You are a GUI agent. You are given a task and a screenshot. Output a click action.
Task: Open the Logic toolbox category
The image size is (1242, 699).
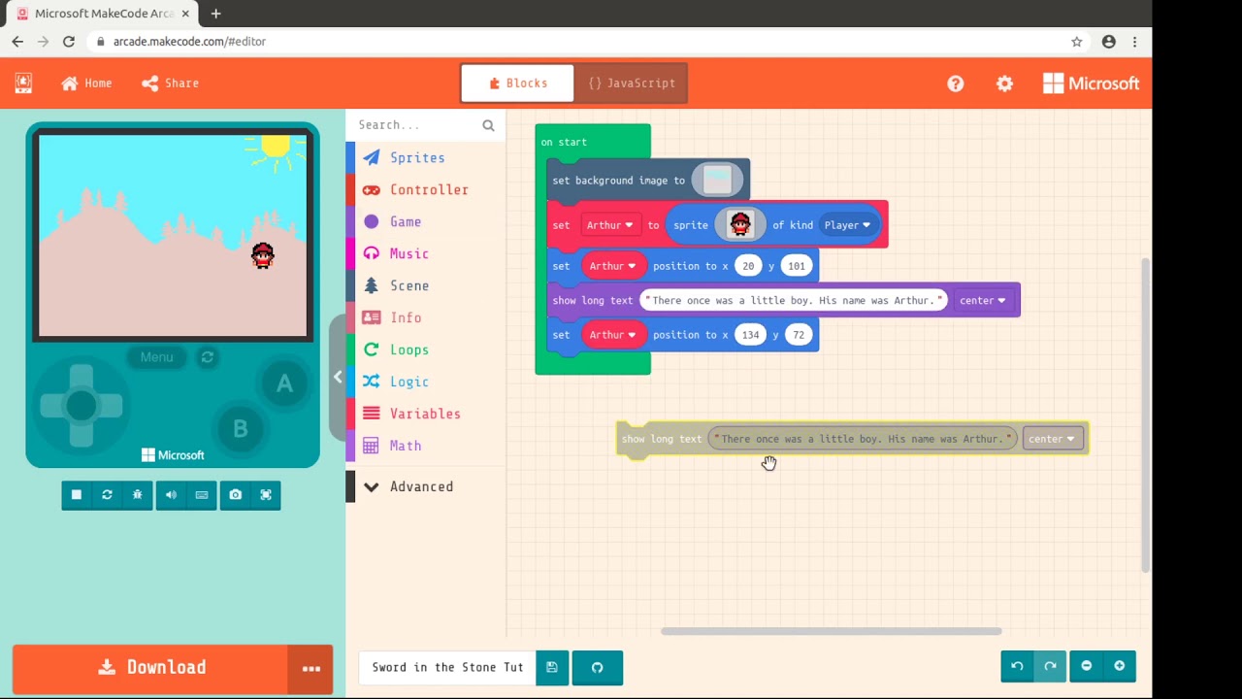coord(426,382)
